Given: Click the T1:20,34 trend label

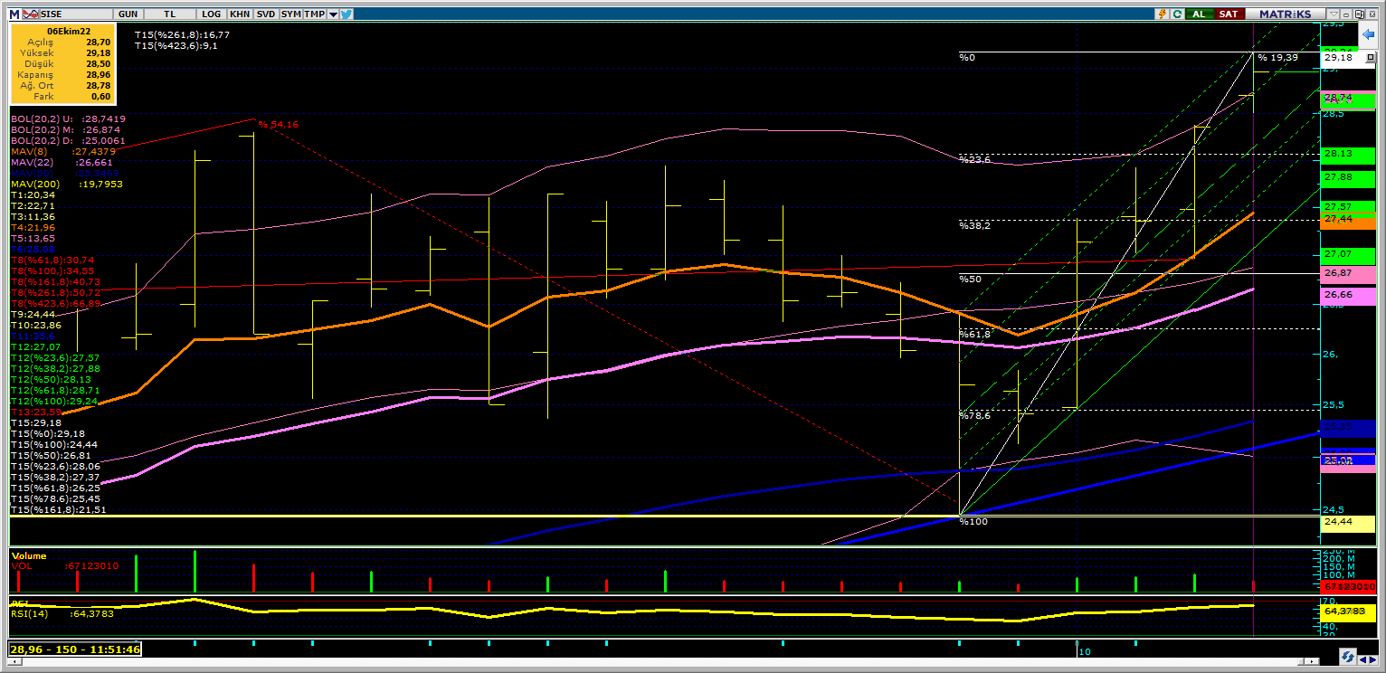Looking at the screenshot, I should (33, 195).
